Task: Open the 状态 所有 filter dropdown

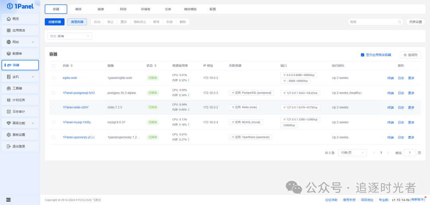Action: (70, 36)
